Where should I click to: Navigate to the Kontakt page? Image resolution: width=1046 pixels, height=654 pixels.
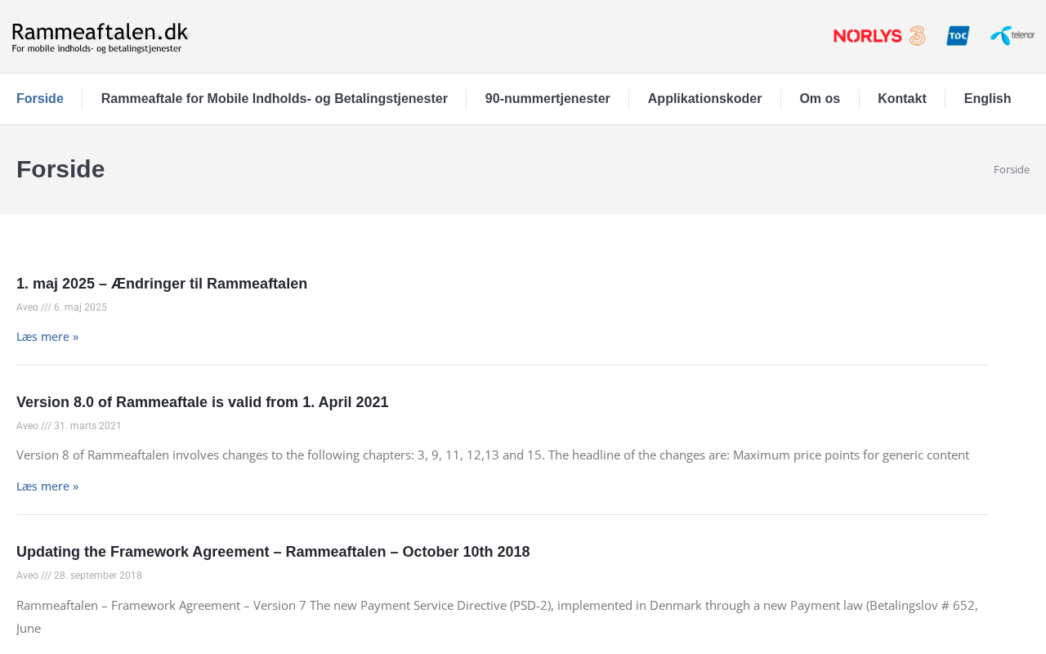pyautogui.click(x=901, y=99)
